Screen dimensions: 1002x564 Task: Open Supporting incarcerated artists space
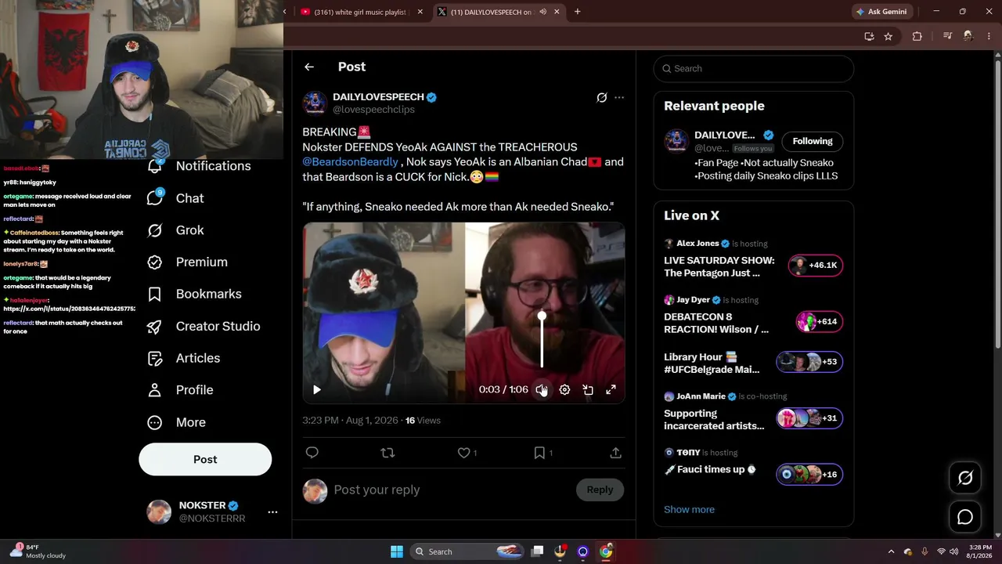pyautogui.click(x=753, y=412)
